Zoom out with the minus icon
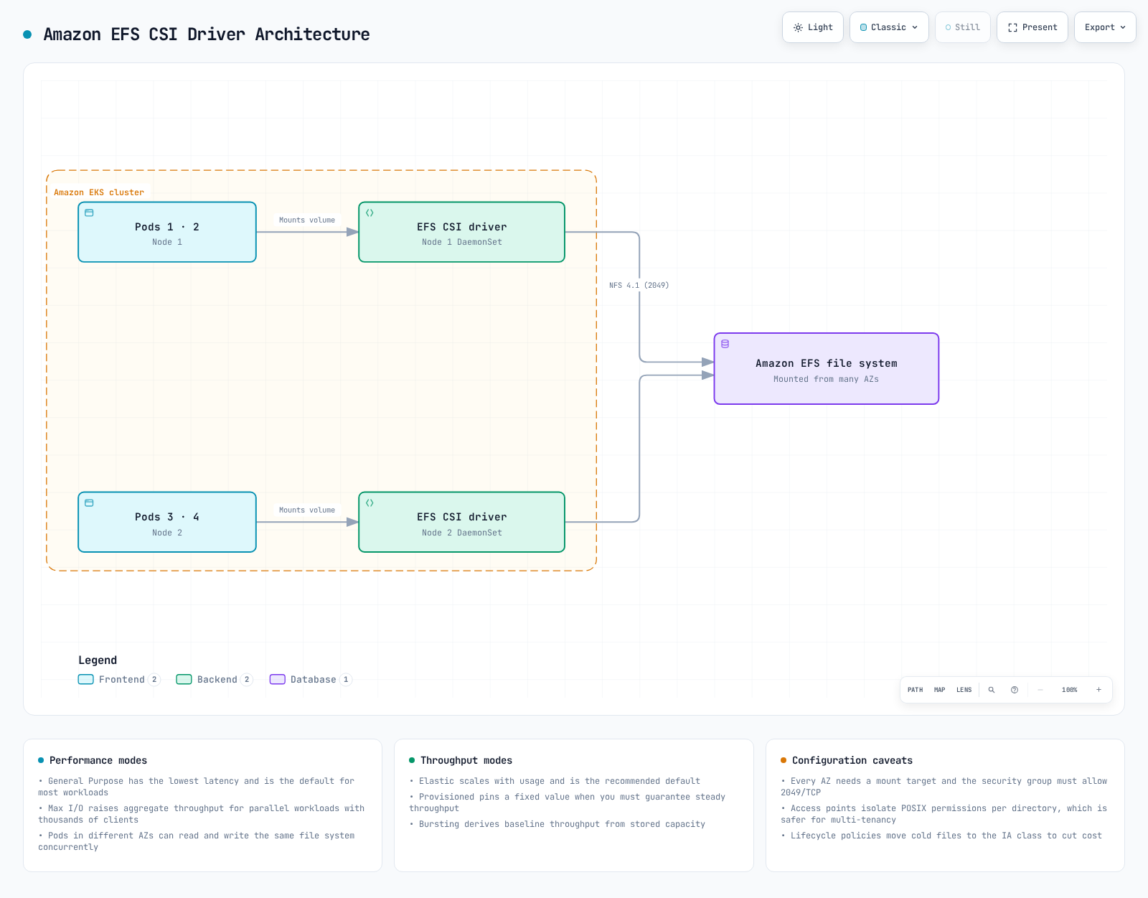The image size is (1148, 898). click(x=1040, y=690)
